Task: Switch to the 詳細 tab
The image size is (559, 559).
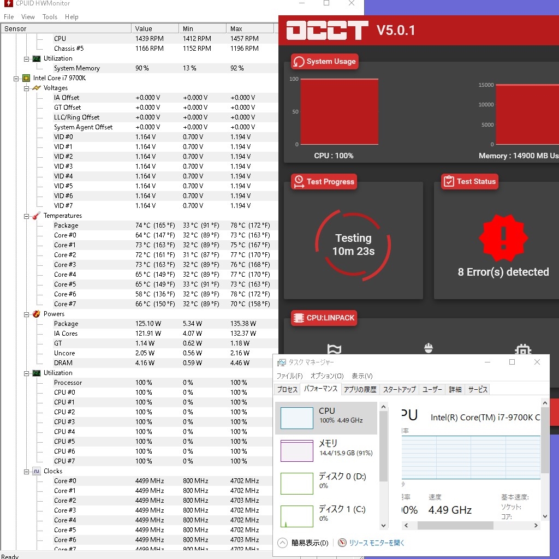Action: (455, 389)
